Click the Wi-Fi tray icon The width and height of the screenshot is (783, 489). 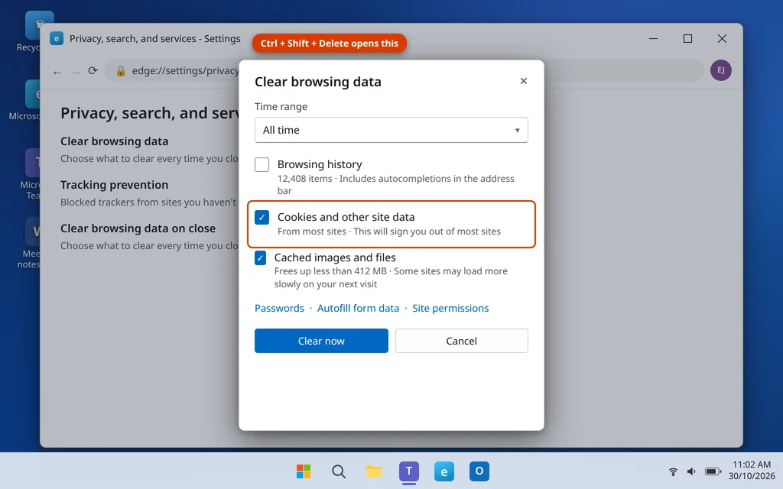point(673,471)
